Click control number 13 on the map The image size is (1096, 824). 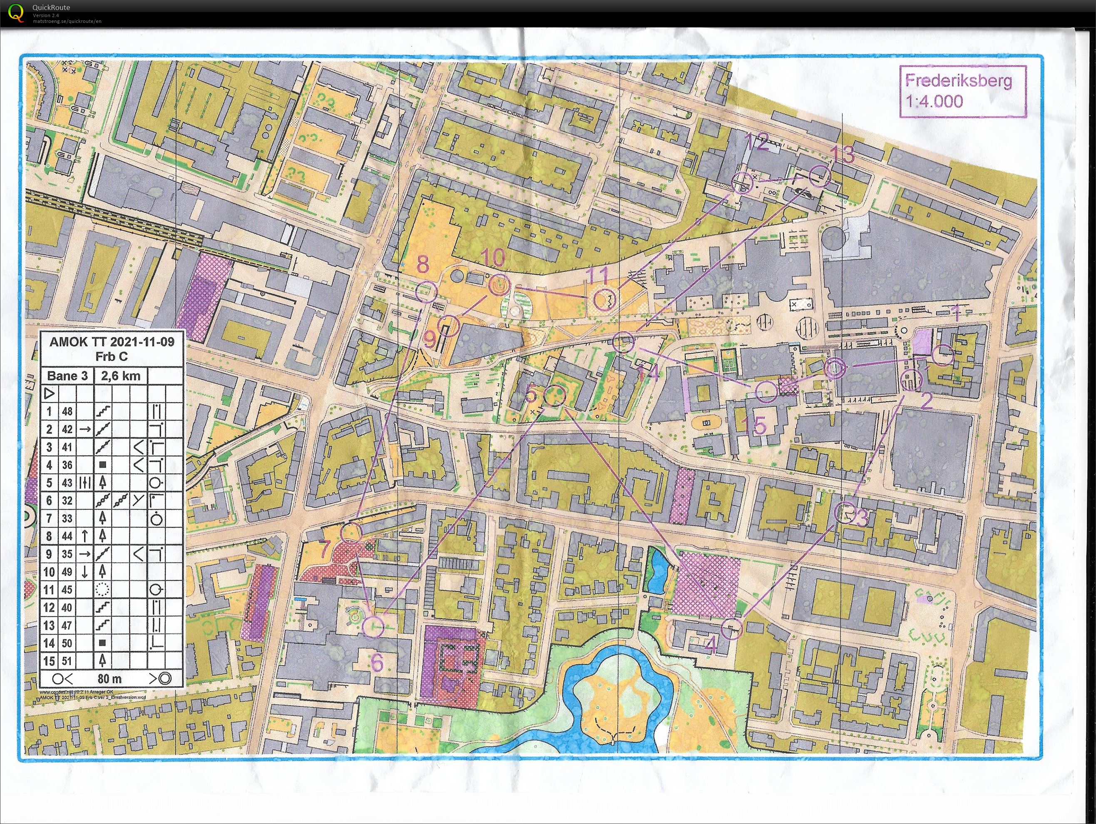tap(843, 155)
